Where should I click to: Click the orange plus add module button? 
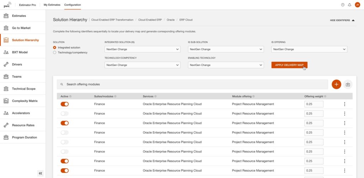(x=336, y=84)
